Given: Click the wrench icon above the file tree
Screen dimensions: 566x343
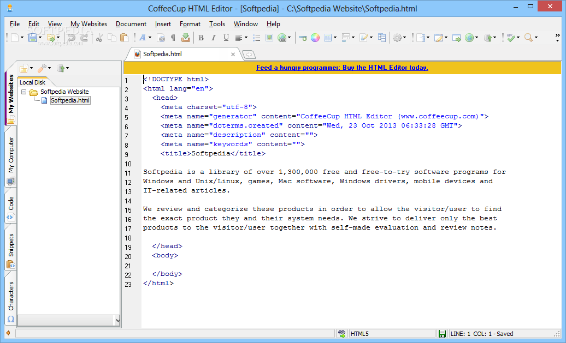Looking at the screenshot, I should pyautogui.click(x=43, y=68).
